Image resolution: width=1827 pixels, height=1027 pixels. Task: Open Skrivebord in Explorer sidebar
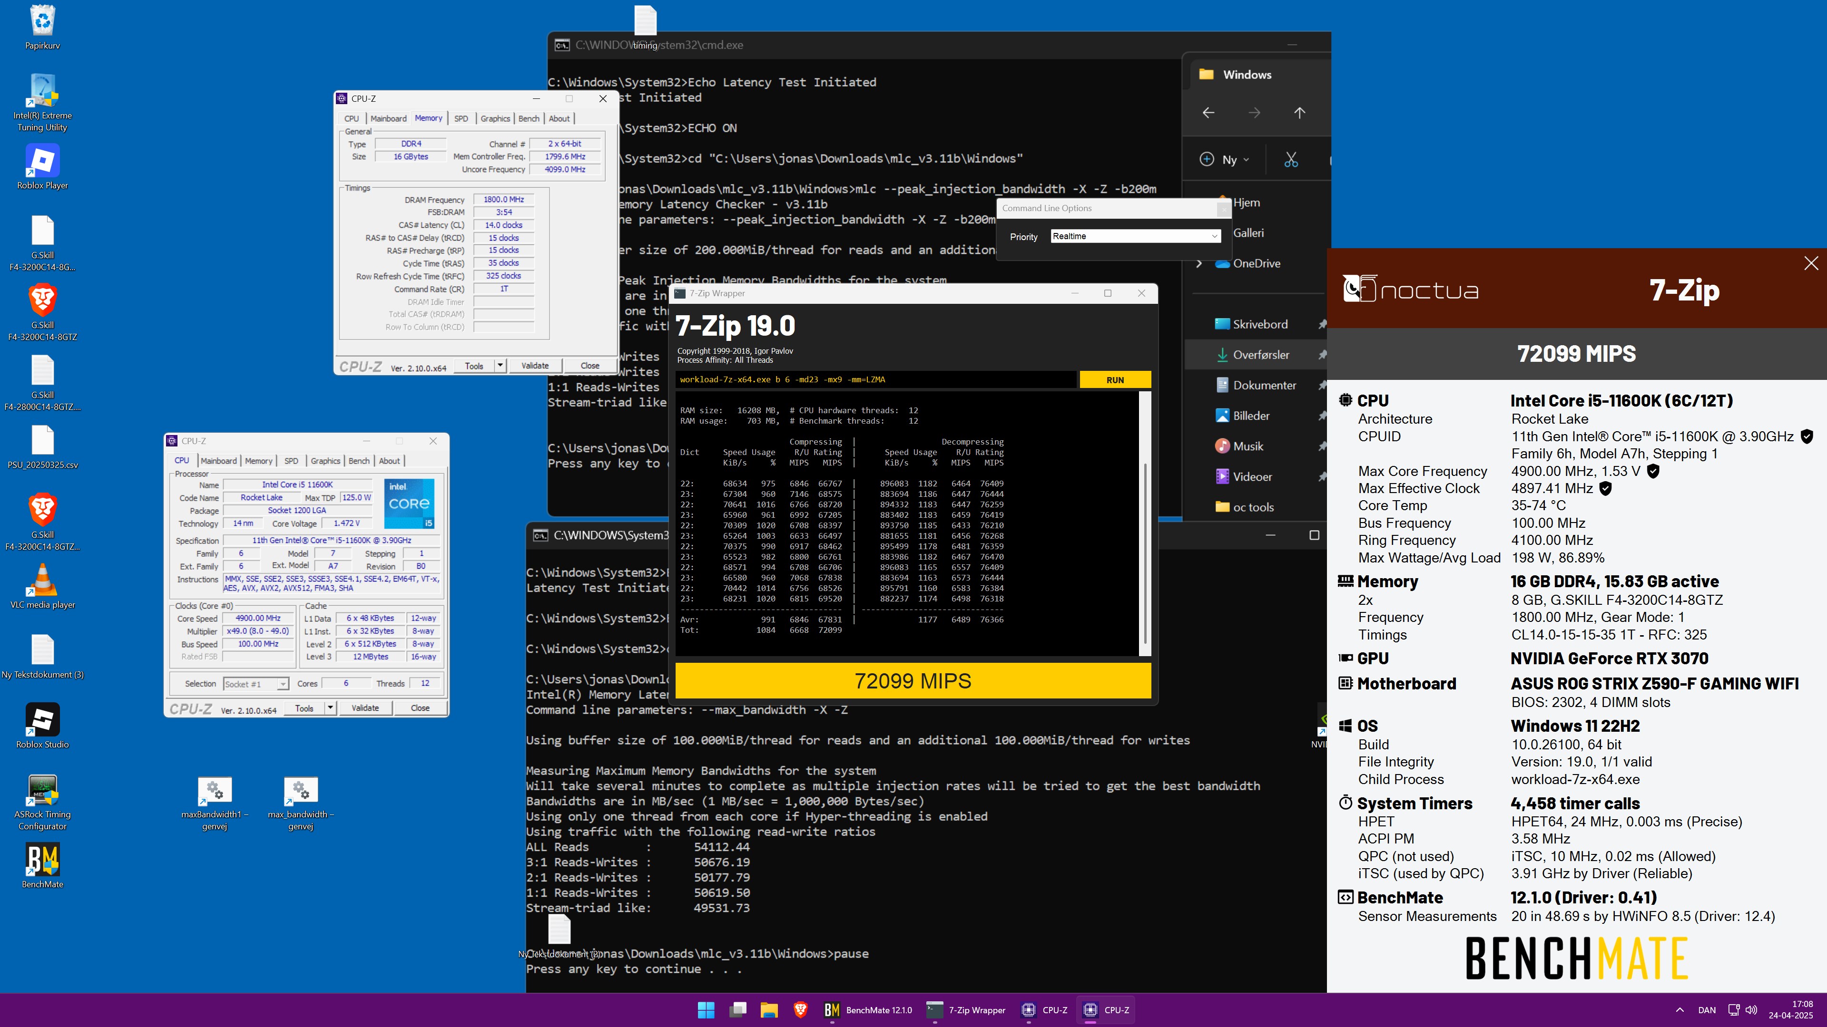pyautogui.click(x=1259, y=324)
